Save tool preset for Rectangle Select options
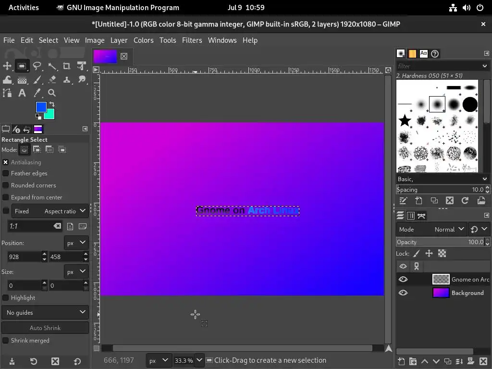 [x=12, y=361]
